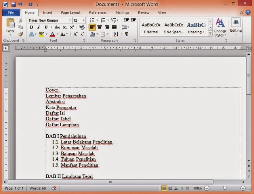Apply the No Spacing style
Screen dimensions: 254x194
tap(174, 27)
